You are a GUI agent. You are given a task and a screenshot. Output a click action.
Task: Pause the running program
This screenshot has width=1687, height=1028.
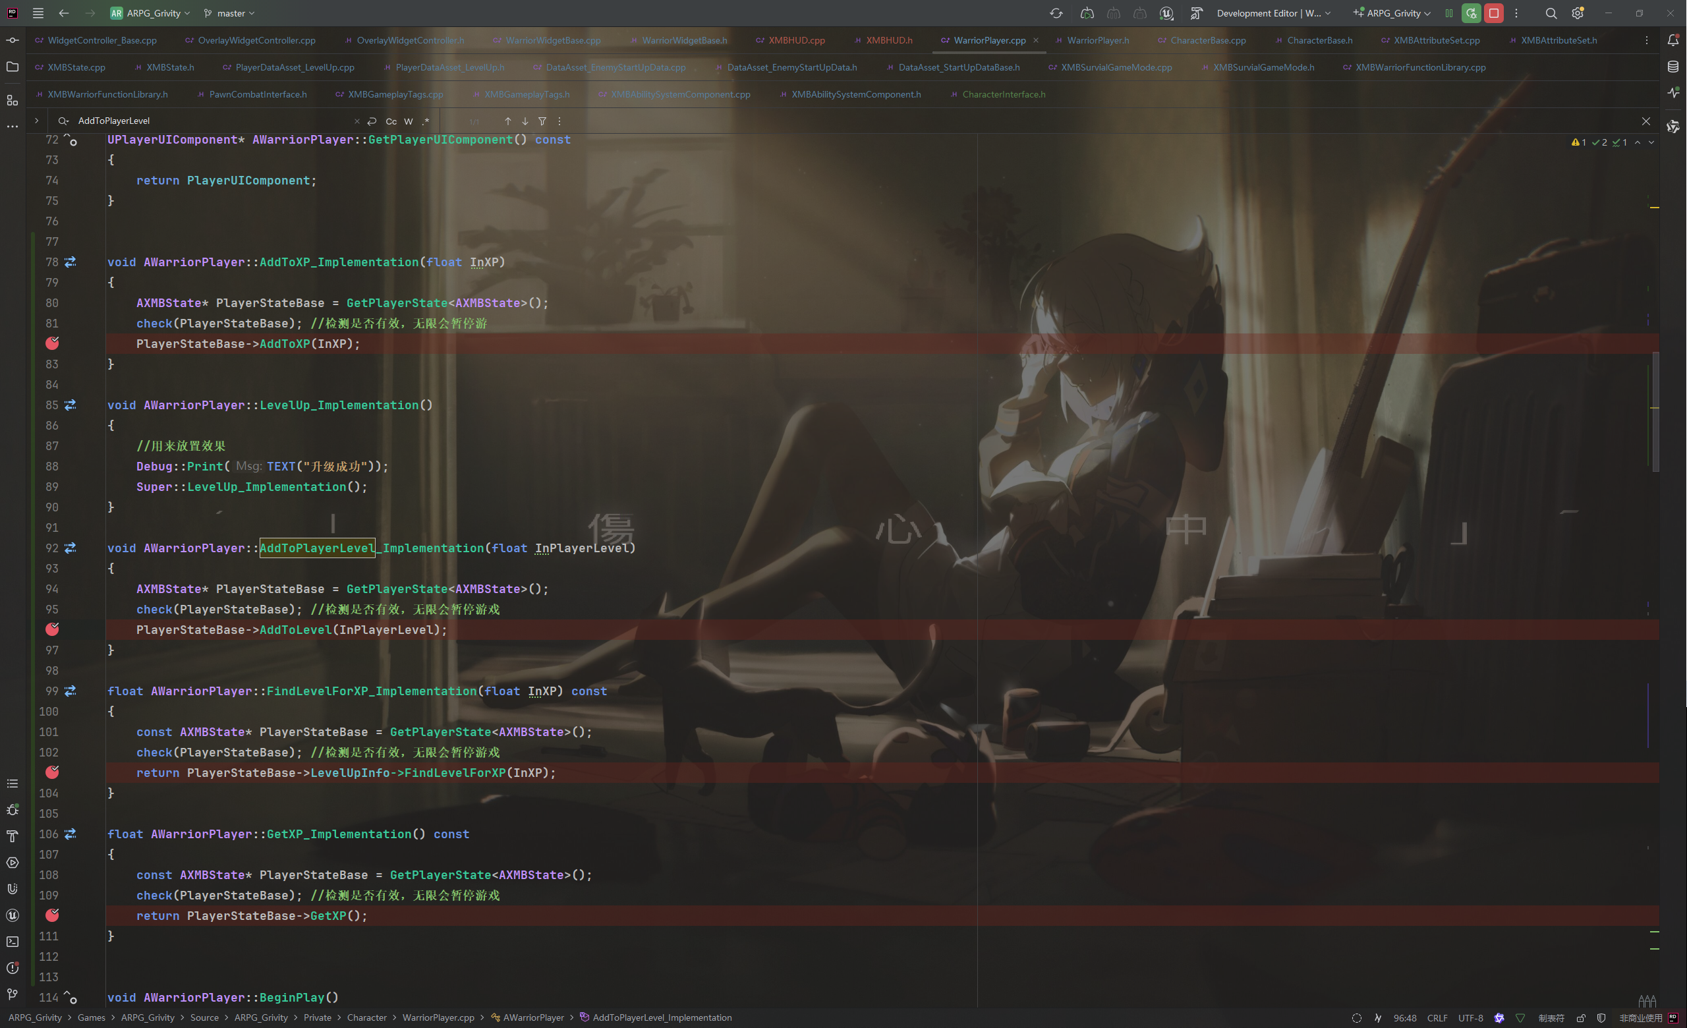(1448, 13)
